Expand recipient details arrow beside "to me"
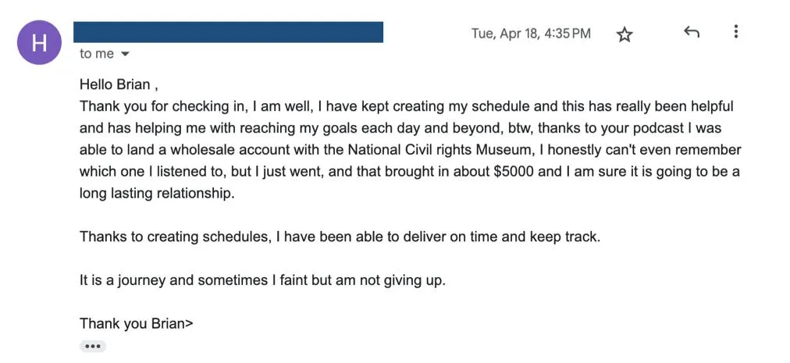Screen dimensions: 790x363 point(125,55)
